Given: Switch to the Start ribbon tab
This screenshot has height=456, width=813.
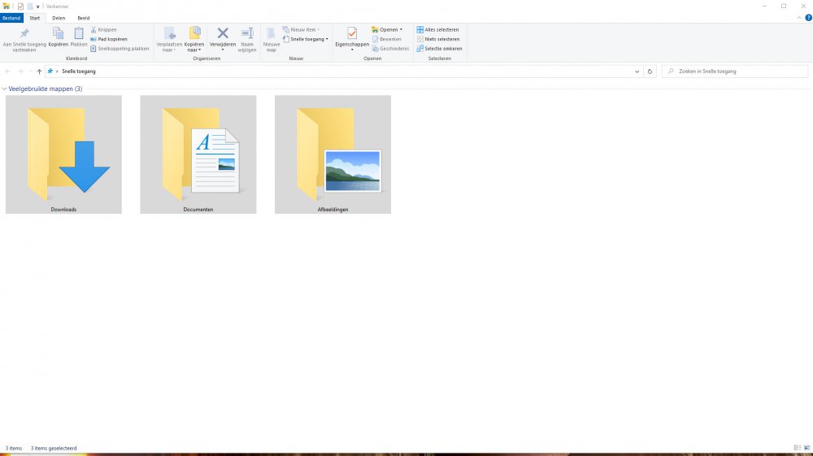Looking at the screenshot, I should coord(35,18).
